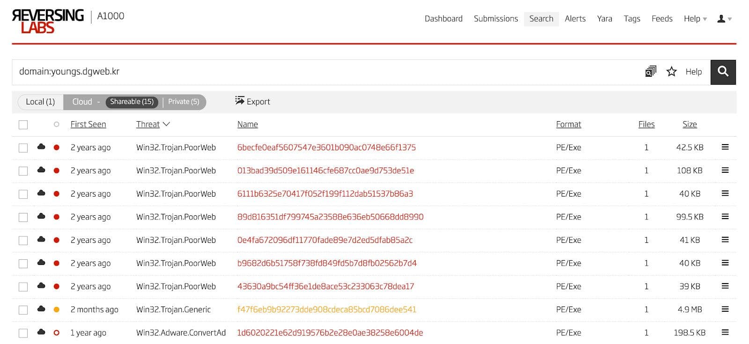Open sample 013bad39d509e161146cfe687cc0ae9d753de51e
Image resolution: width=749 pixels, height=344 pixels.
(x=325, y=170)
